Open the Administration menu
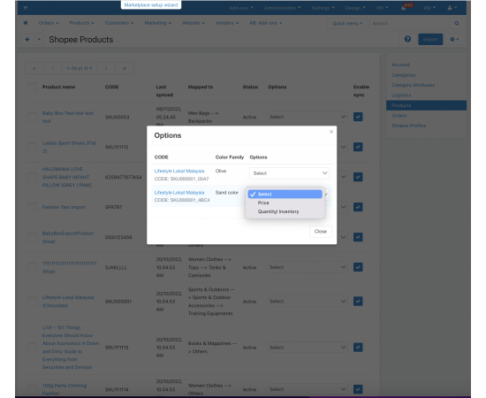This screenshot has height=398, width=486. [x=282, y=8]
